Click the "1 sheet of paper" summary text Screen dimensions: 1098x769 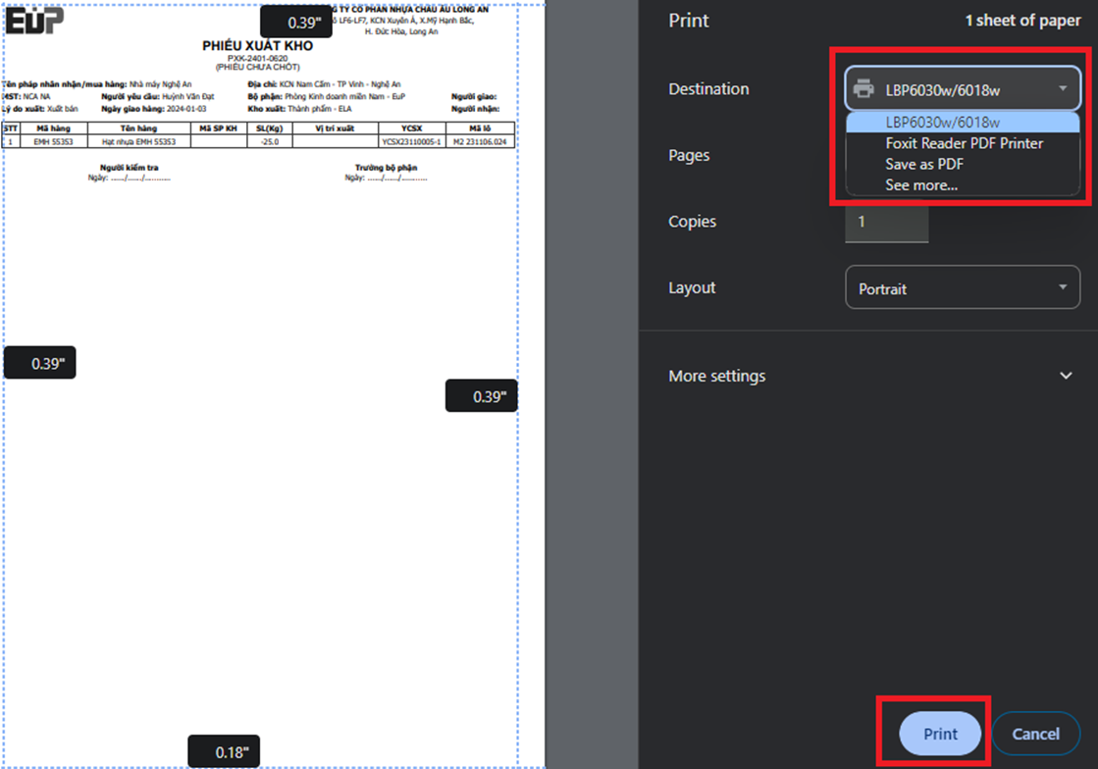(x=1021, y=21)
